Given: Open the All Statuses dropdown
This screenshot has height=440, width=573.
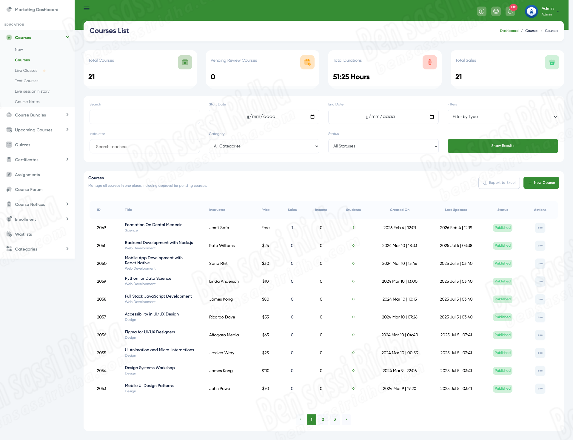Looking at the screenshot, I should (383, 146).
